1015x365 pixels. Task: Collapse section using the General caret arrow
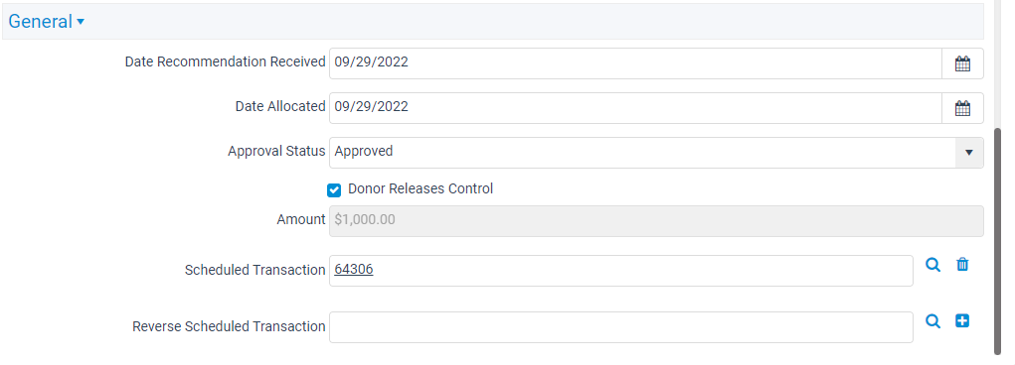coord(81,22)
